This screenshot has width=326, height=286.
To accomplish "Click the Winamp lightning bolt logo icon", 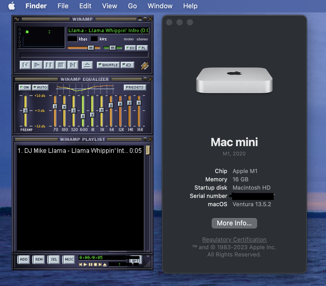I will tap(145, 66).
